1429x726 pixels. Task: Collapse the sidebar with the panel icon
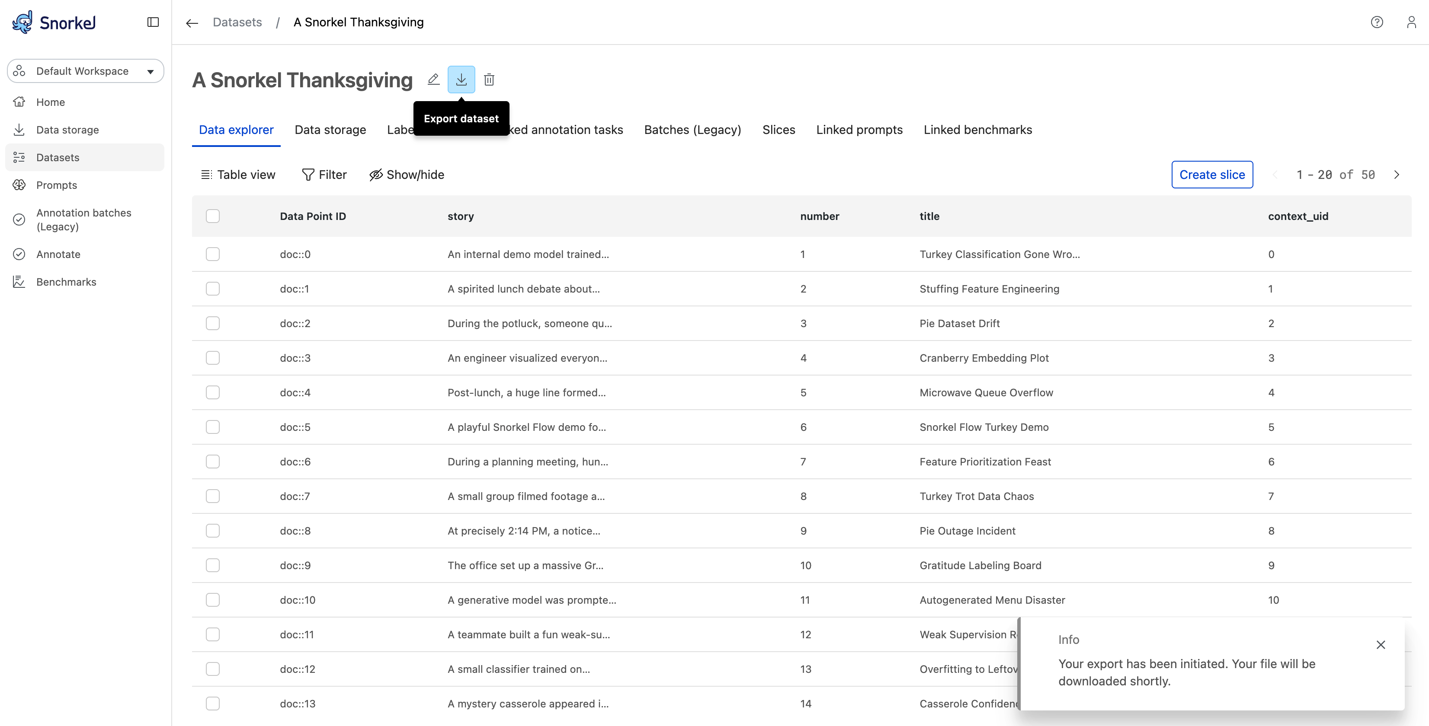point(153,22)
